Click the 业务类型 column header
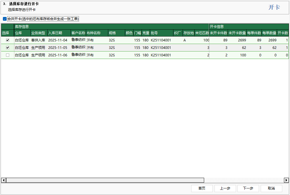The image size is (290, 195). coord(38,33)
